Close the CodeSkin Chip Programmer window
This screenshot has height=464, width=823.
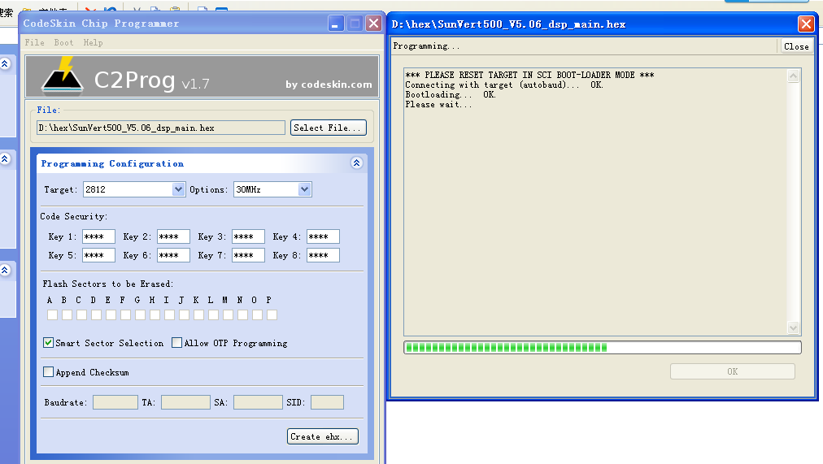pyautogui.click(x=374, y=24)
